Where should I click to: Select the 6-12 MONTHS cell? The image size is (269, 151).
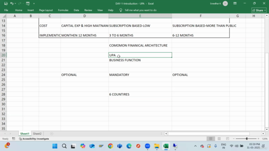point(200,35)
